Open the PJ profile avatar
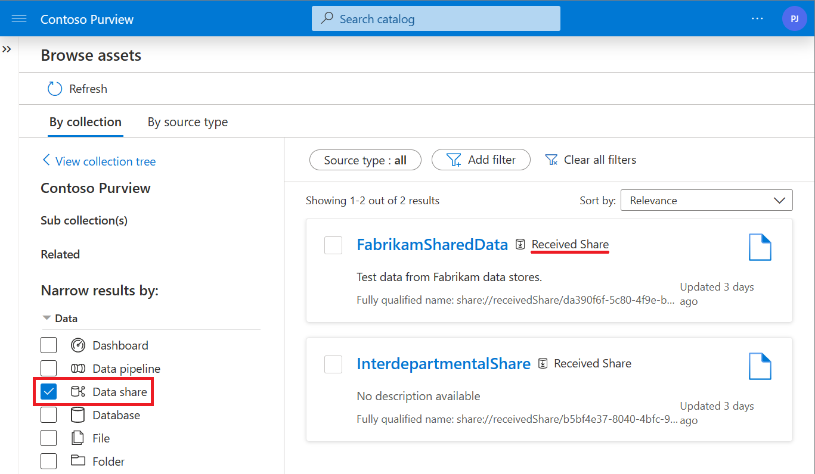 795,18
